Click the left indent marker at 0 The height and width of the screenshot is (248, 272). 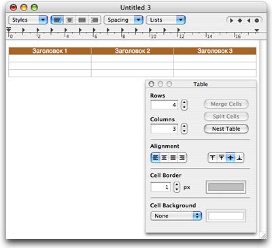pyautogui.click(x=9, y=30)
